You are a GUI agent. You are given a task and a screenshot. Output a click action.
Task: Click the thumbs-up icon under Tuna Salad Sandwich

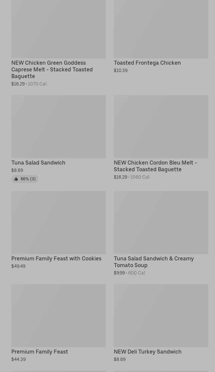[16, 179]
